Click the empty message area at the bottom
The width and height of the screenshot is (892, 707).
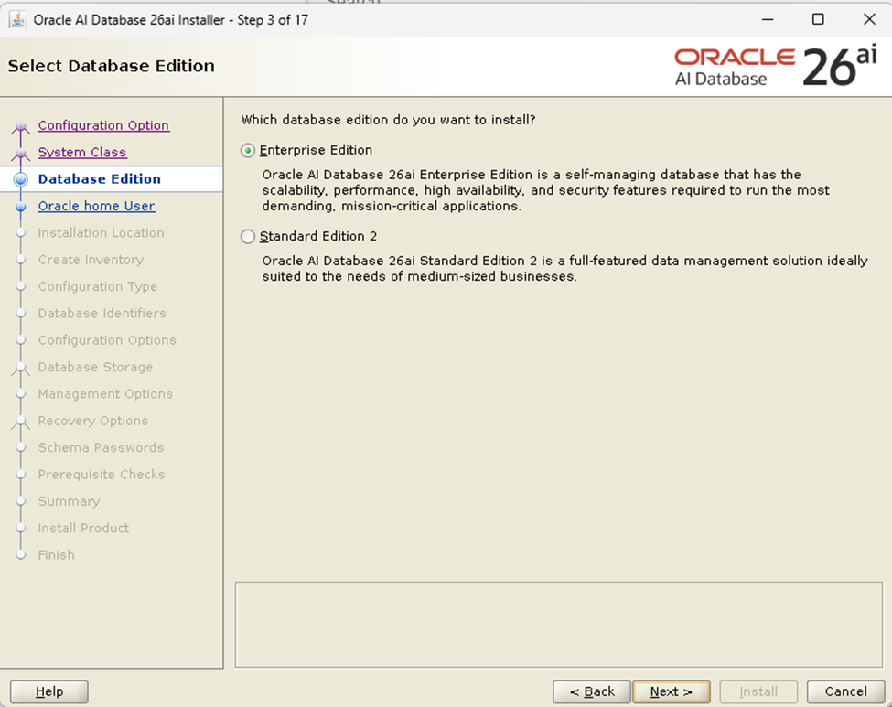[x=559, y=625]
